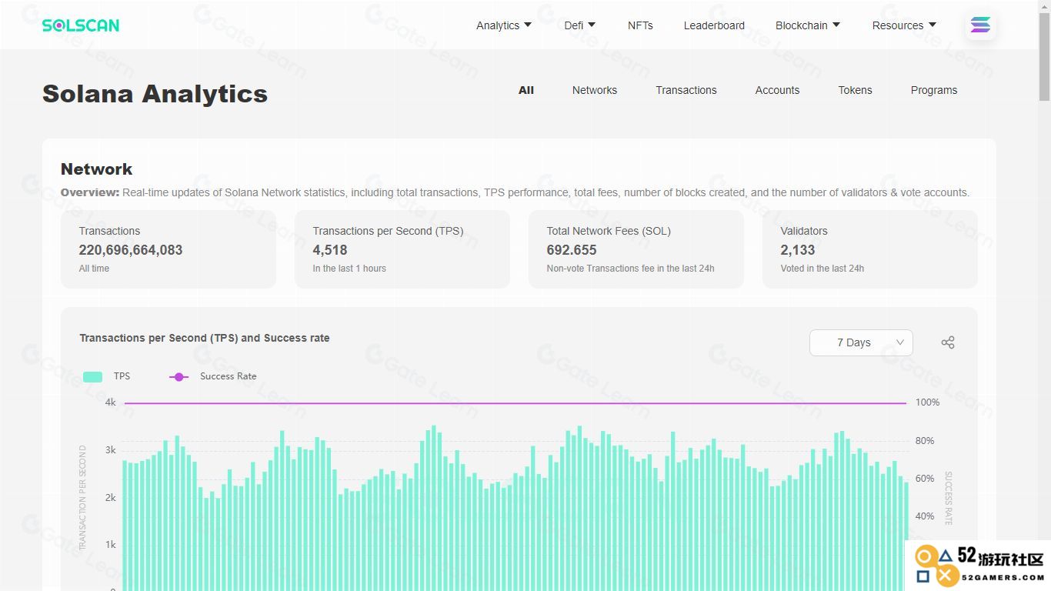Click the TPS value 4,518
Image resolution: width=1051 pixels, height=591 pixels.
(x=330, y=250)
